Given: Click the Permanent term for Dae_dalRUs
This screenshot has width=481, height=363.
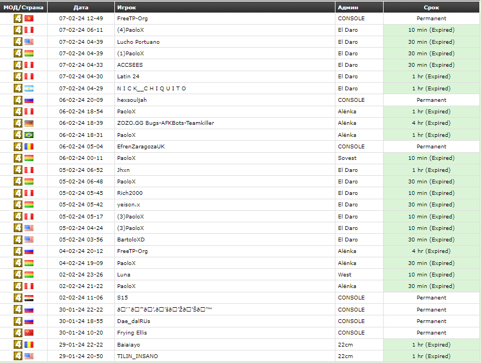Looking at the screenshot, I should (x=431, y=321).
